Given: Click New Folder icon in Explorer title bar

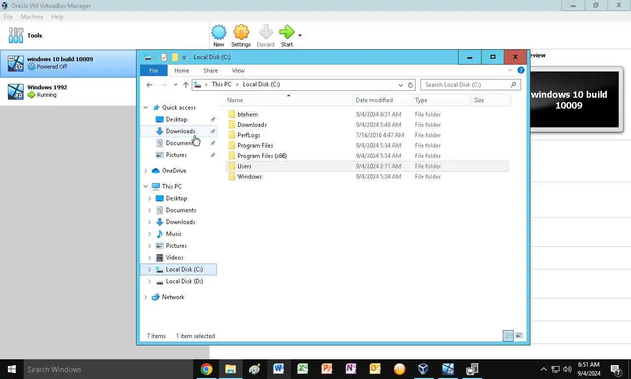Looking at the screenshot, I should click(x=175, y=57).
